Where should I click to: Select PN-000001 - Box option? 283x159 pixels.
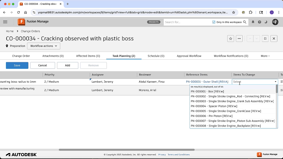[x=233, y=91]
